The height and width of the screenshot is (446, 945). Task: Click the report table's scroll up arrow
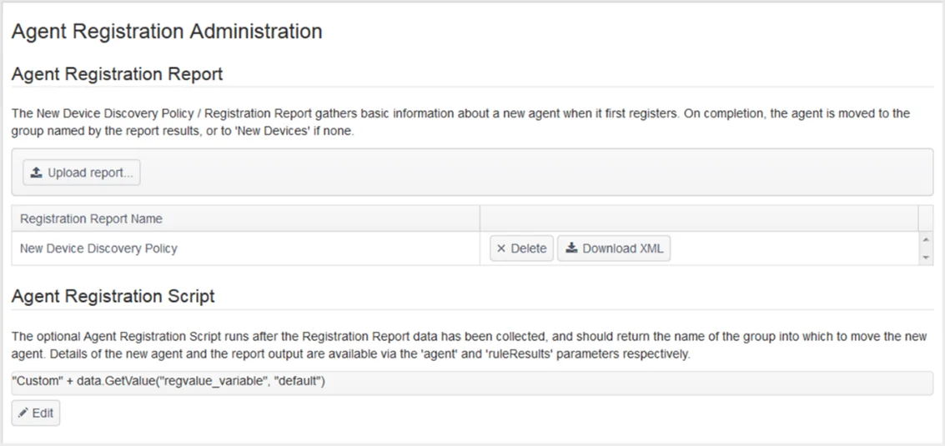tap(926, 240)
